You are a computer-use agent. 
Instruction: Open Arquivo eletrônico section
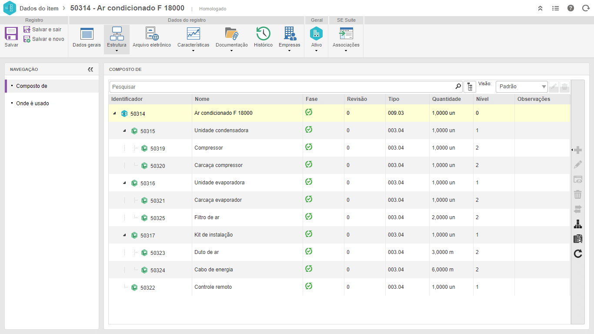[x=152, y=38]
